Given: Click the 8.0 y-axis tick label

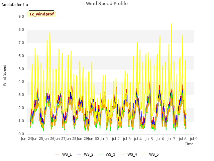Looking at the screenshot, I should (21, 30).
